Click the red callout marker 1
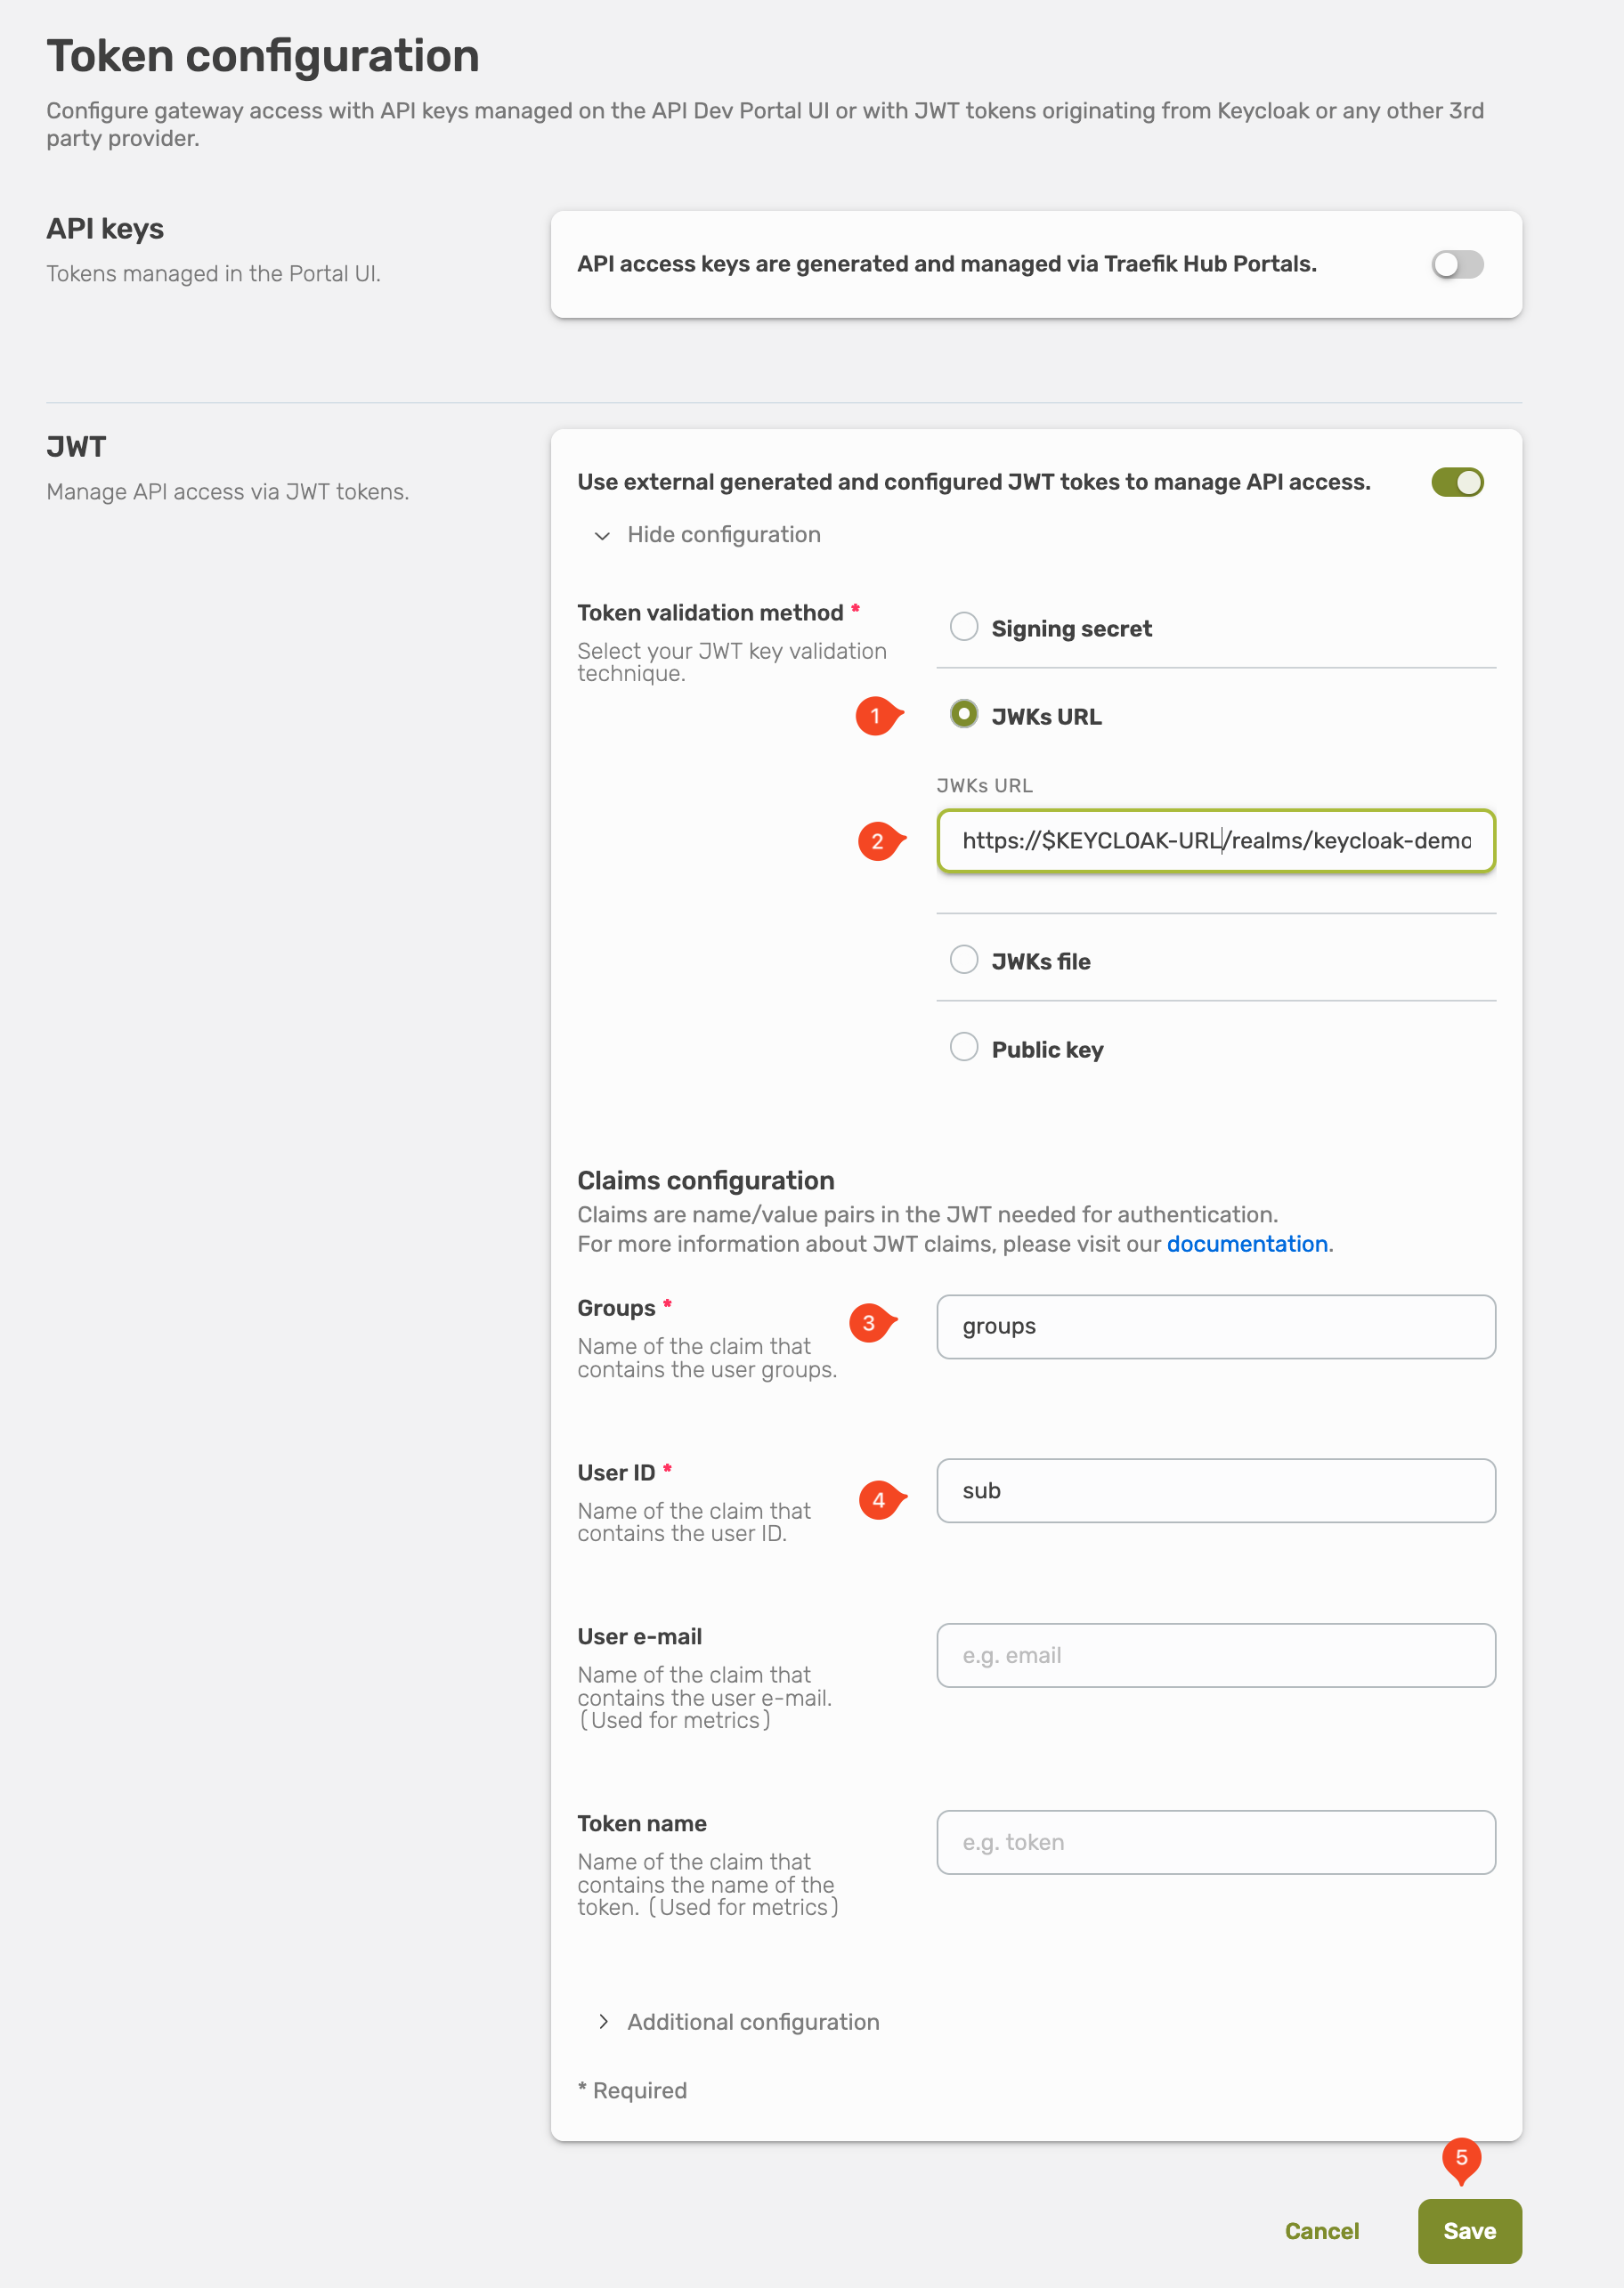Viewport: 1624px width, 2288px height. tap(874, 715)
